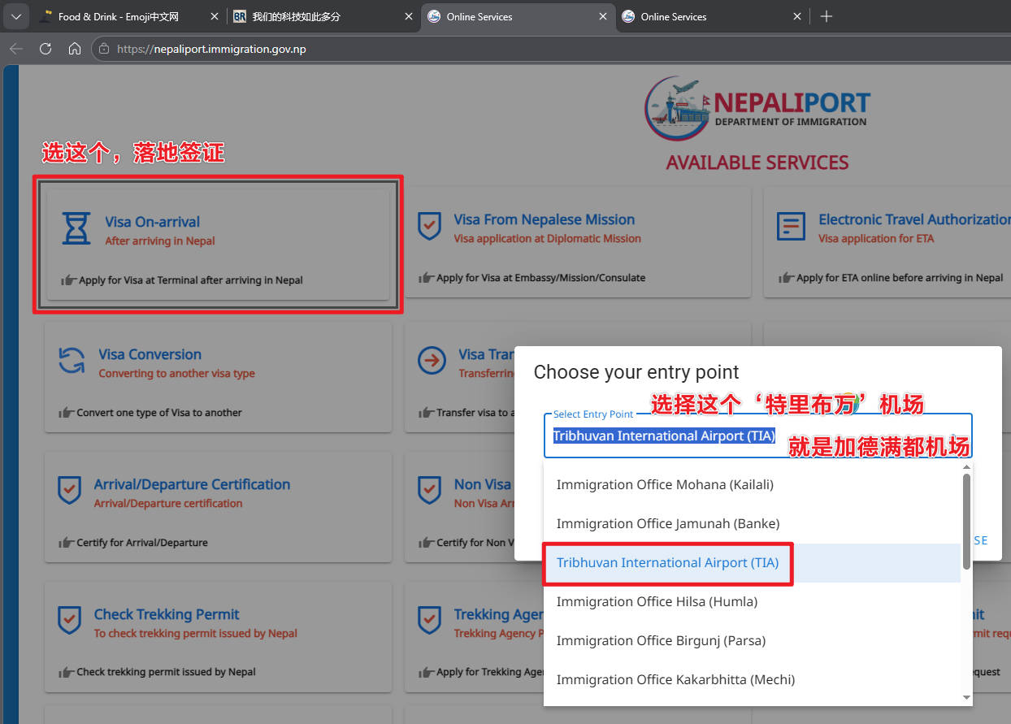Switch to the second Online Services tab
This screenshot has height=724, width=1011.
point(673,16)
